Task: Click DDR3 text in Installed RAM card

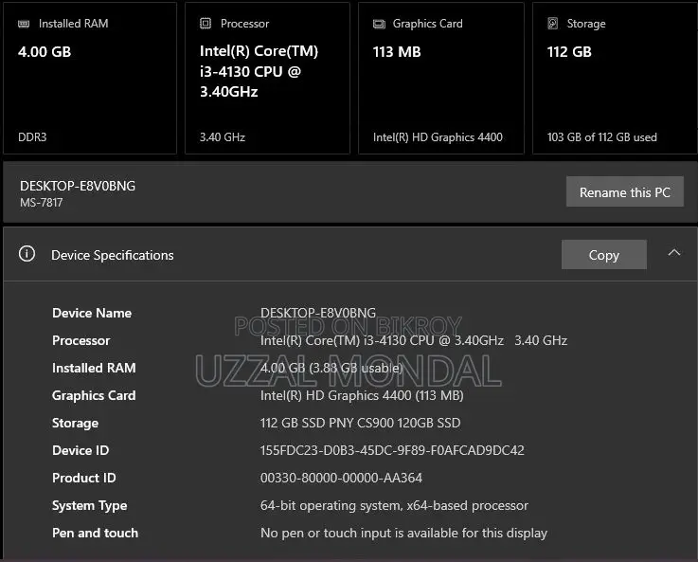Action: point(32,137)
